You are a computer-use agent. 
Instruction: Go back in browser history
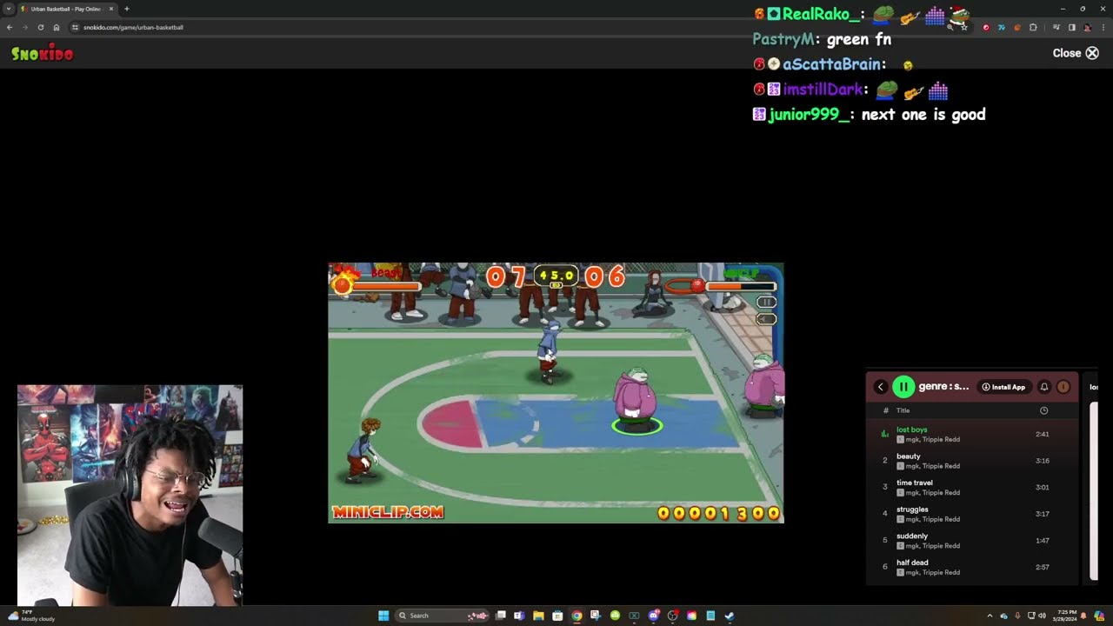[x=10, y=27]
